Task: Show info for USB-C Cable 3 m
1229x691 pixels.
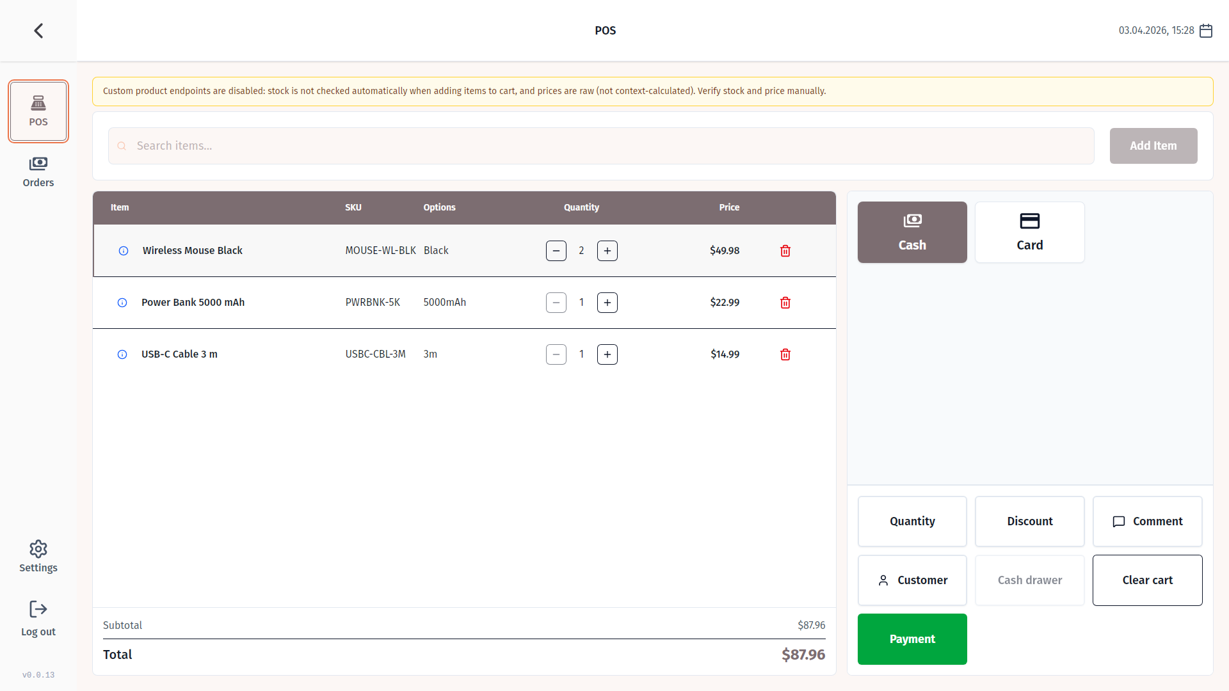Action: click(x=122, y=354)
